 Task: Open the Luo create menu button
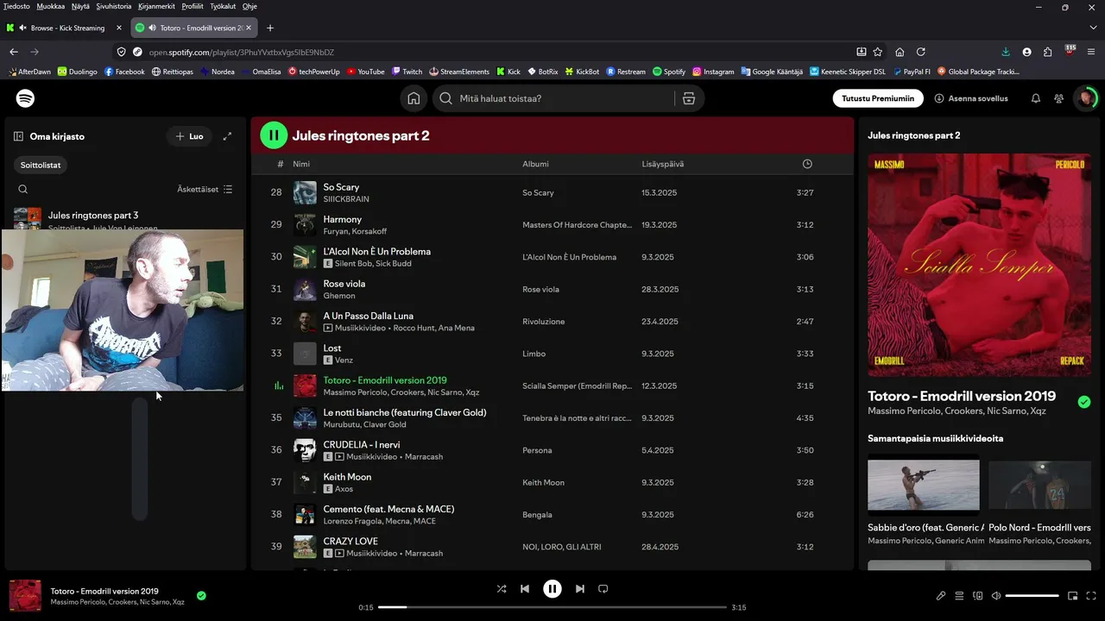189,136
